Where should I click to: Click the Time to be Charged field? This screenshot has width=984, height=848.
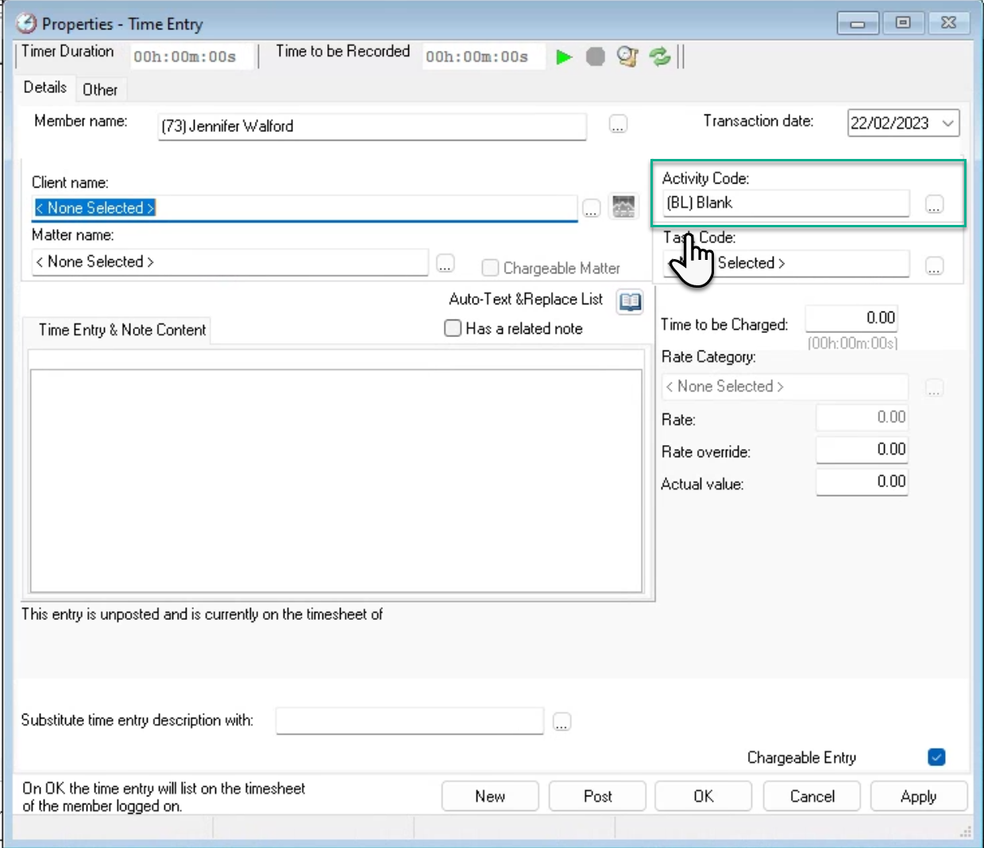click(851, 318)
